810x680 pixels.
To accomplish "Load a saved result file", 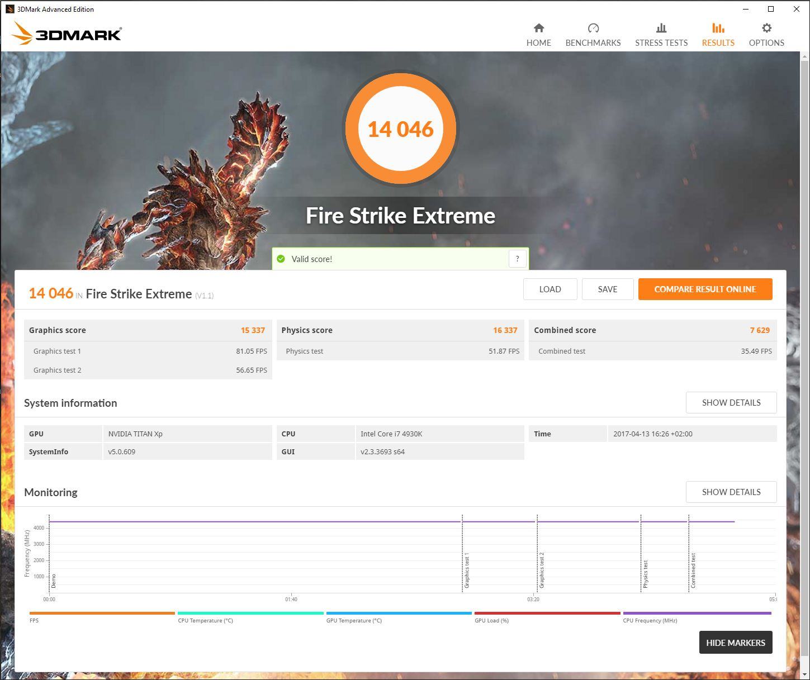I will [550, 289].
